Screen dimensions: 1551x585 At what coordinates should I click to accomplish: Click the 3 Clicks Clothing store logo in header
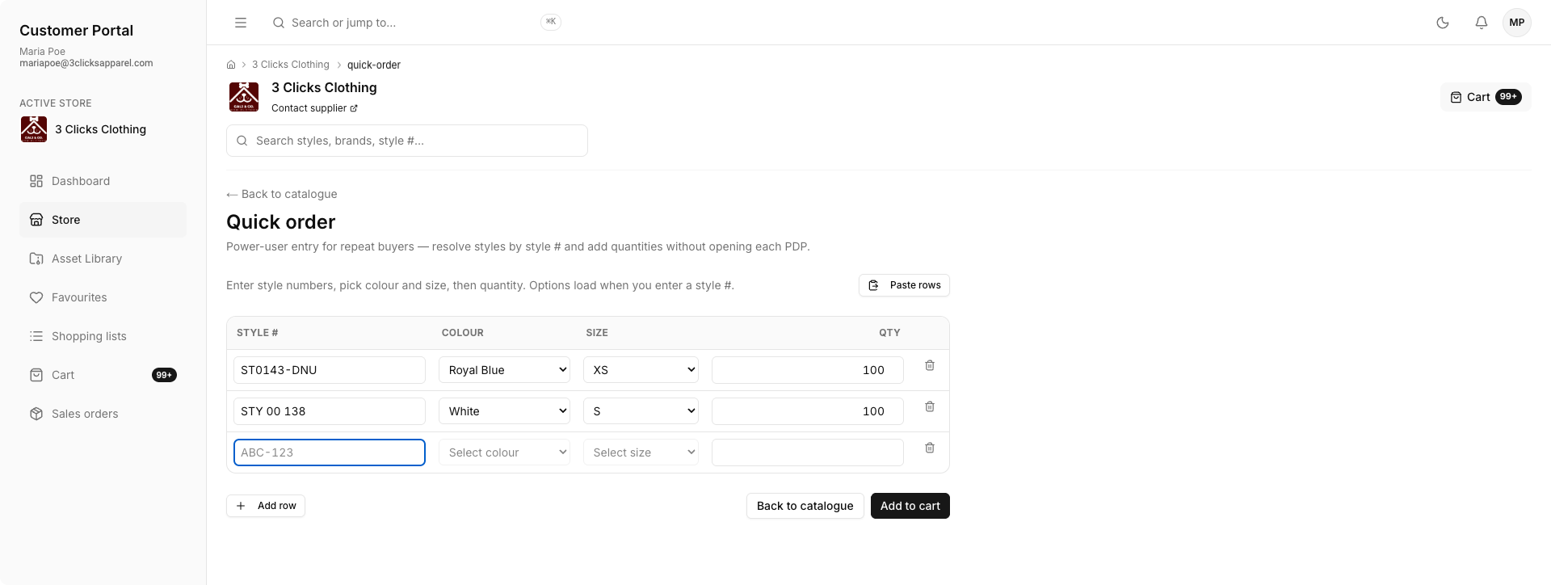(x=244, y=97)
